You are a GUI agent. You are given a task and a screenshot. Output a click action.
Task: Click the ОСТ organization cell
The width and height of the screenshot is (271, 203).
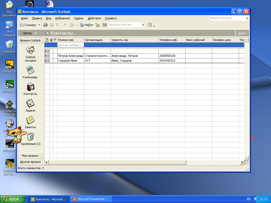pos(97,61)
